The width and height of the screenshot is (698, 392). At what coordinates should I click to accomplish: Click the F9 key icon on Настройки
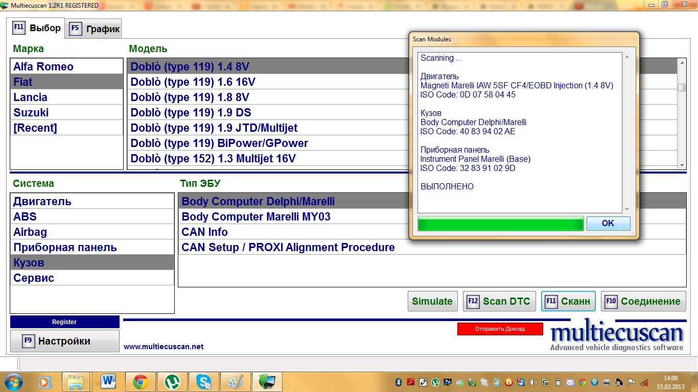[x=29, y=341]
